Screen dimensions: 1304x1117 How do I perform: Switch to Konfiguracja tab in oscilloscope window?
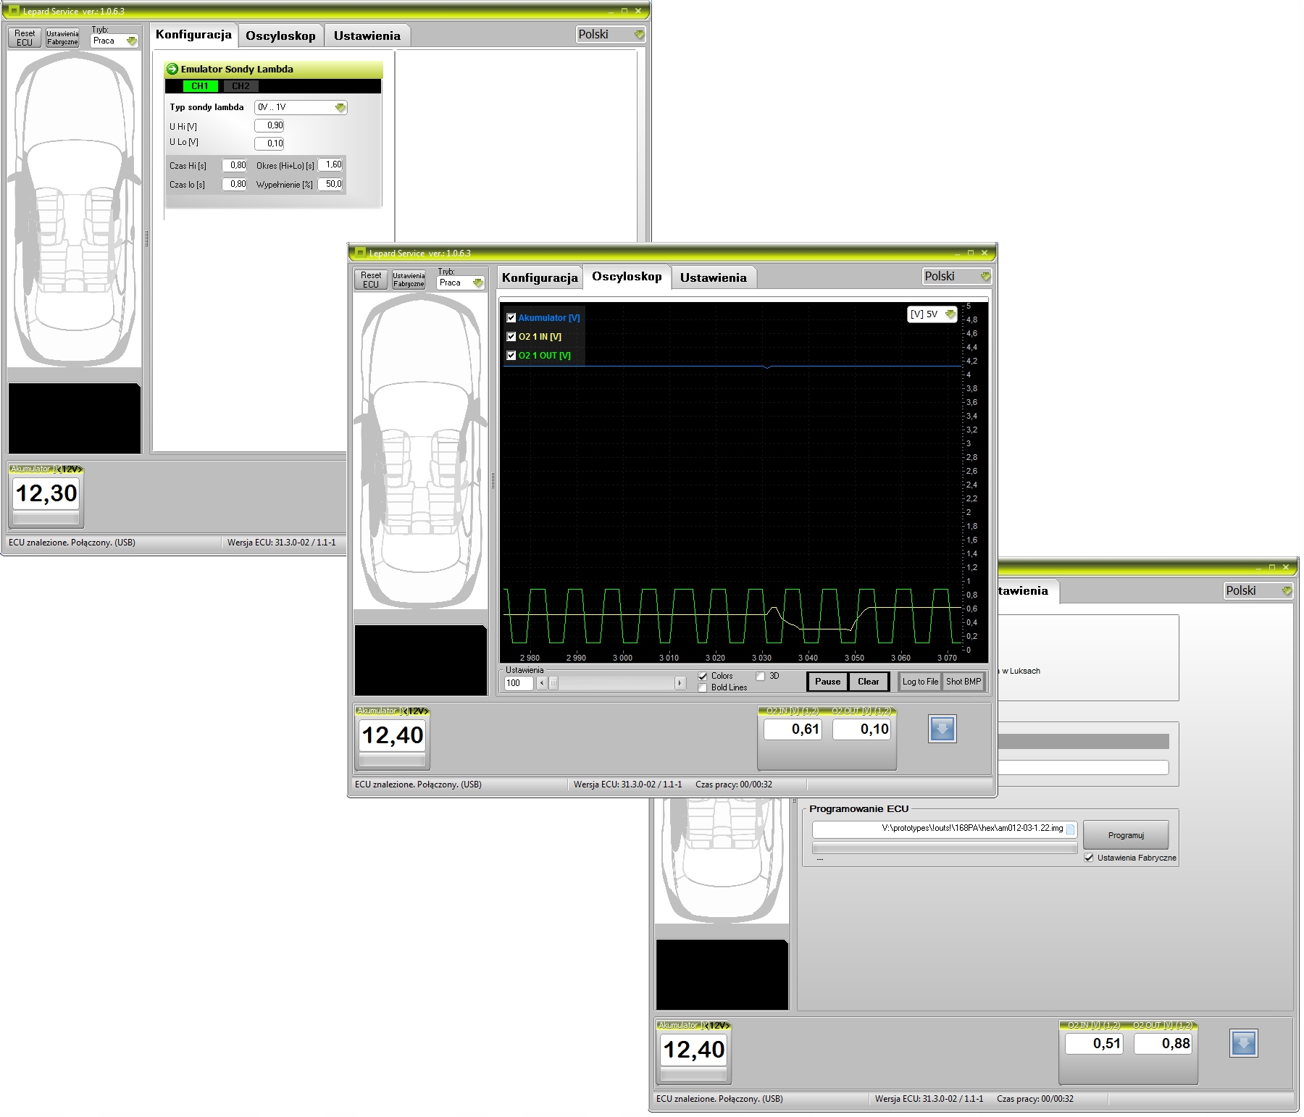pyautogui.click(x=540, y=277)
